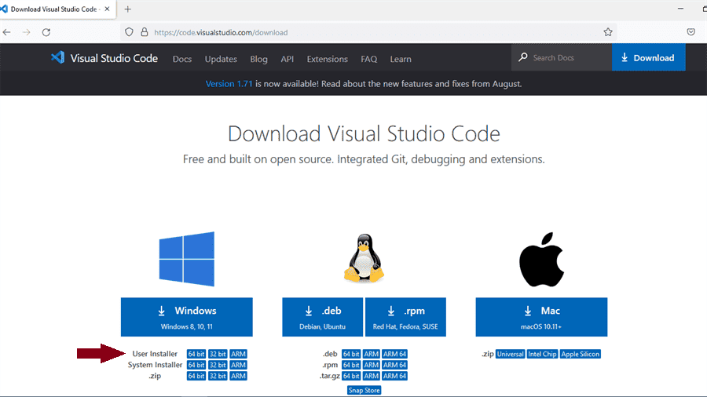Open the Blog menu item
The height and width of the screenshot is (397, 707).
[258, 59]
